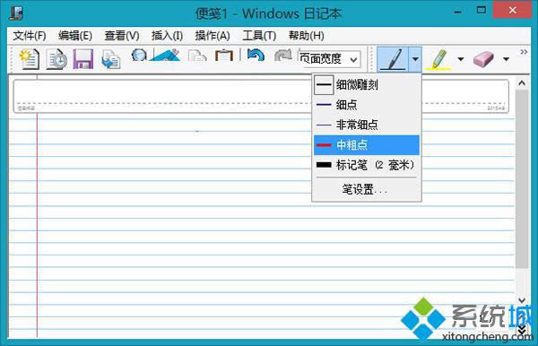This screenshot has width=538, height=346.
Task: Click the vertical scrollbar thumb
Action: pyautogui.click(x=522, y=179)
